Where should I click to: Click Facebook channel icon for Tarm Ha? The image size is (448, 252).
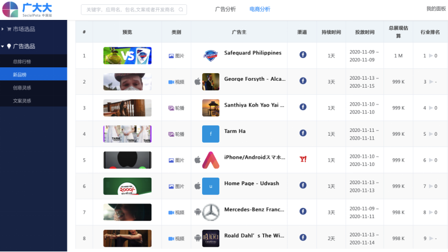(303, 133)
